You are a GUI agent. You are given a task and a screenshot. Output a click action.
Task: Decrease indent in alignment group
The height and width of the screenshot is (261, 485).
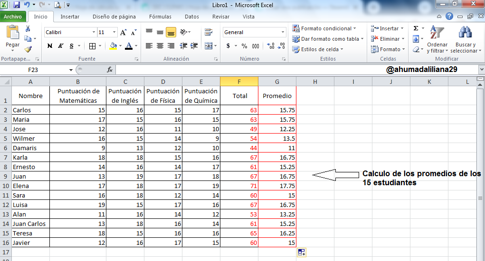pos(183,46)
